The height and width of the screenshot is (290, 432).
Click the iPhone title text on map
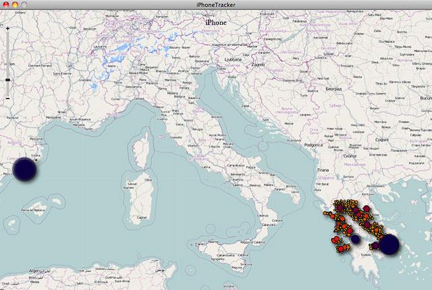pos(216,22)
